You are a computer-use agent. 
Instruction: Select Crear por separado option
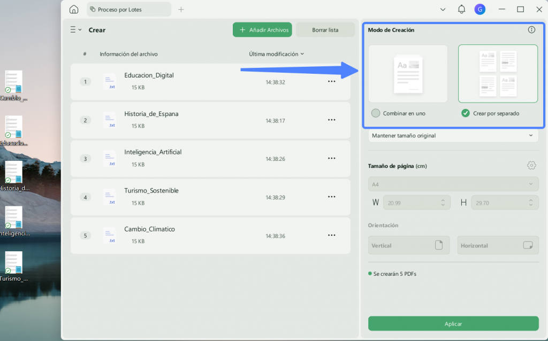coord(490,113)
